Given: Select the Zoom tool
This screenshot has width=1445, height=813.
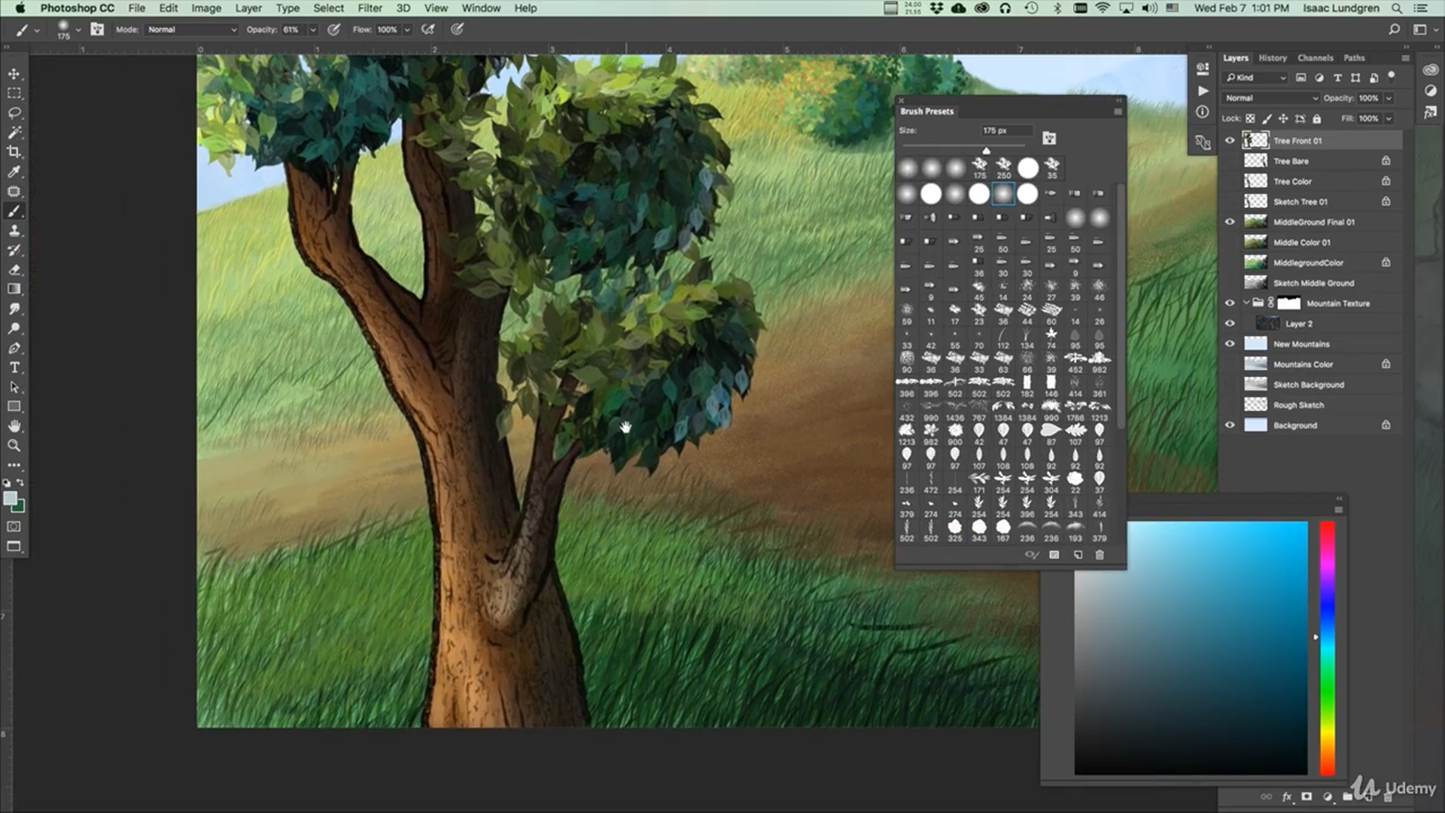Looking at the screenshot, I should pos(14,446).
